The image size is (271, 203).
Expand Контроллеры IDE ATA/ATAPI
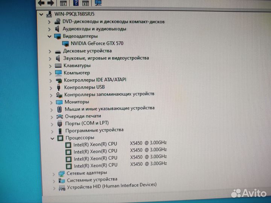51,81
